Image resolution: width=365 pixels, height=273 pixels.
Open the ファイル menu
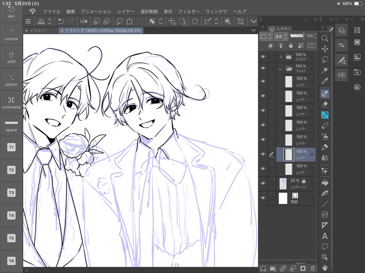(x=52, y=11)
